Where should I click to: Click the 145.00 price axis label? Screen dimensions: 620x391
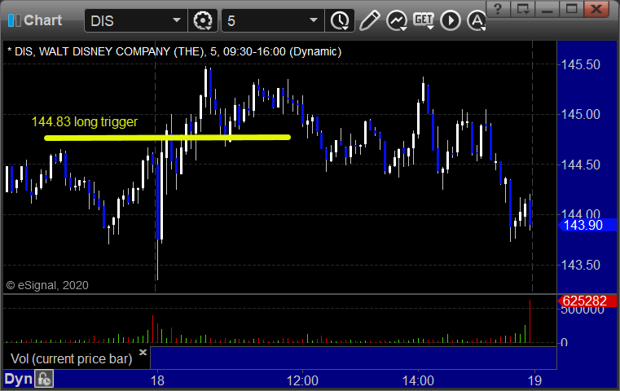point(581,115)
